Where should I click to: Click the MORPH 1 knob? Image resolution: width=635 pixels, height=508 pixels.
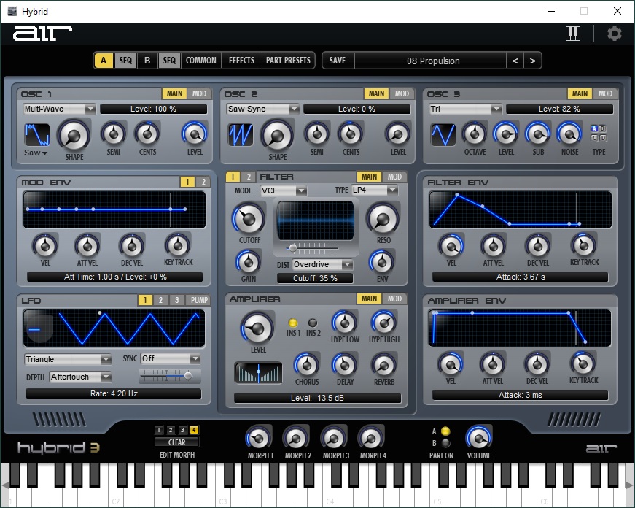click(258, 438)
